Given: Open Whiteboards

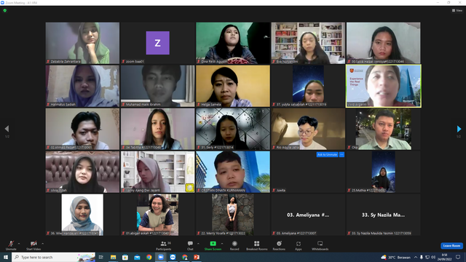Looking at the screenshot, I should pyautogui.click(x=320, y=245).
